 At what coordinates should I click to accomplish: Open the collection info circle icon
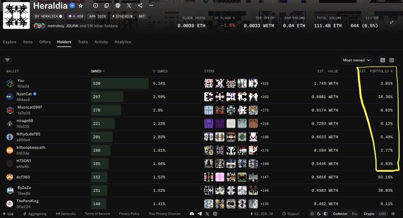pos(96,5)
